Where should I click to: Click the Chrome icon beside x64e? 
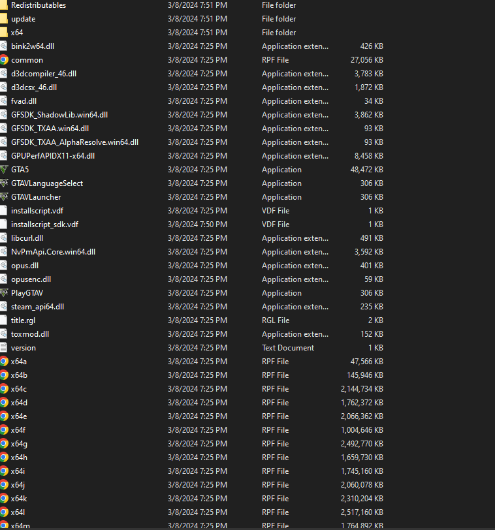pos(4,416)
